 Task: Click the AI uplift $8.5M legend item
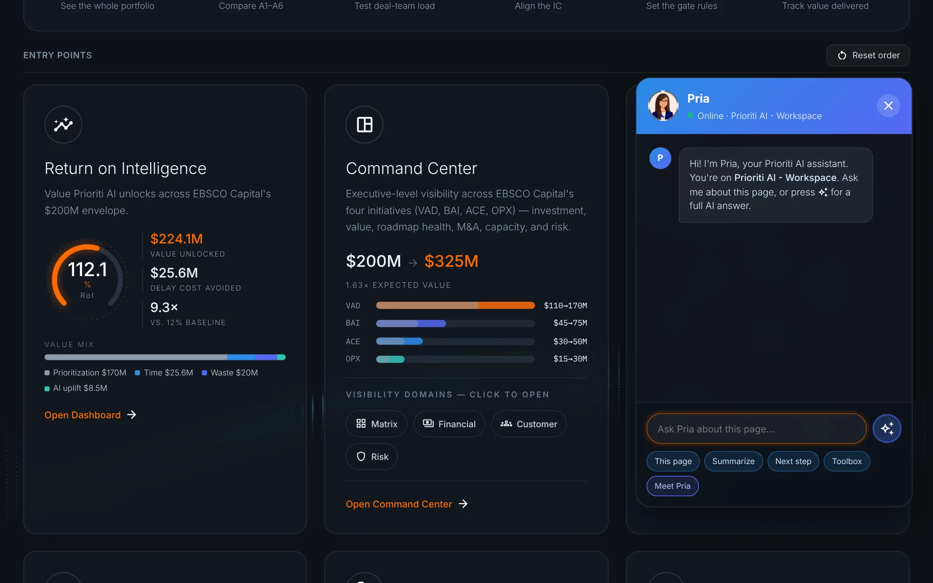[76, 388]
